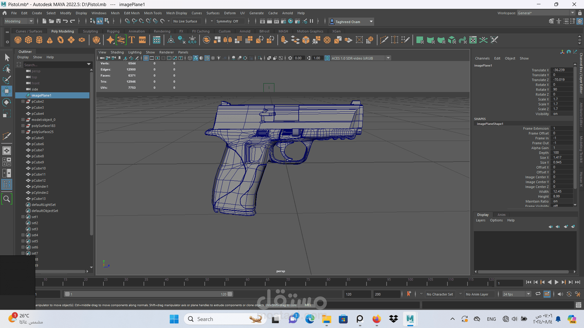Image resolution: width=584 pixels, height=328 pixels.
Task: Toggle the viewport grid display button
Action: (x=146, y=58)
